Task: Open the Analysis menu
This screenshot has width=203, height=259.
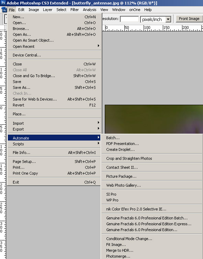Action: [89, 10]
